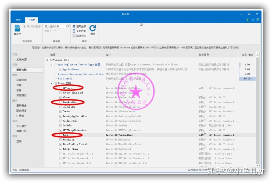Open 其他服务 sidebar page
Viewport: 272px width, 183px height.
[22, 95]
